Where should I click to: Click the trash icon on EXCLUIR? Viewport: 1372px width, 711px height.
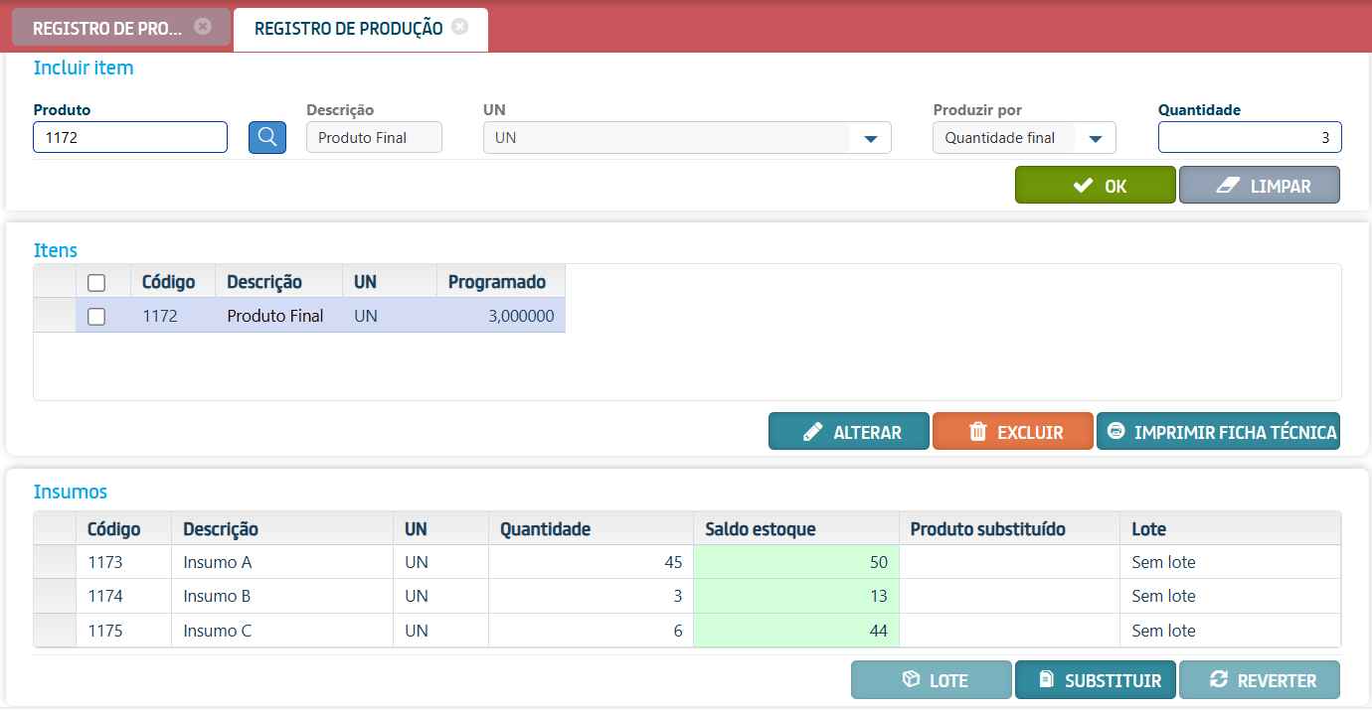(978, 432)
